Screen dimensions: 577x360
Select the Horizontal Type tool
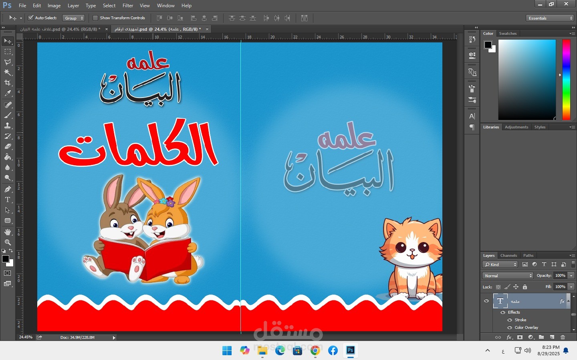[x=8, y=200]
